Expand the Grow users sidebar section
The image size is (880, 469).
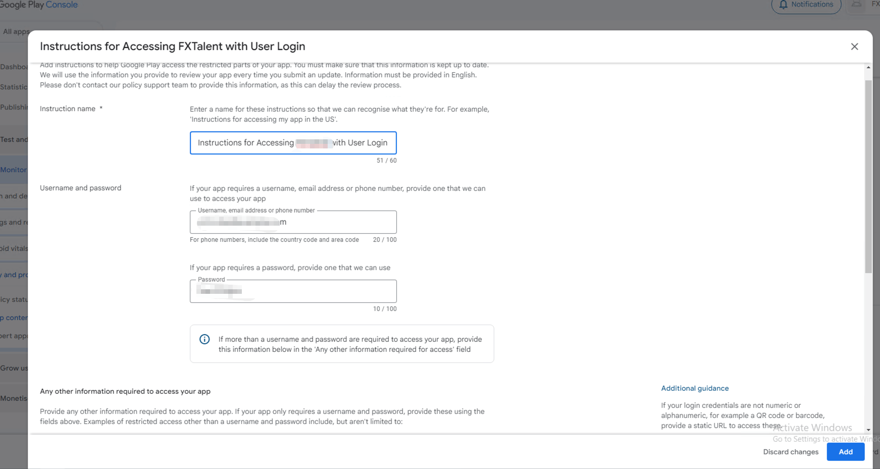coord(14,368)
